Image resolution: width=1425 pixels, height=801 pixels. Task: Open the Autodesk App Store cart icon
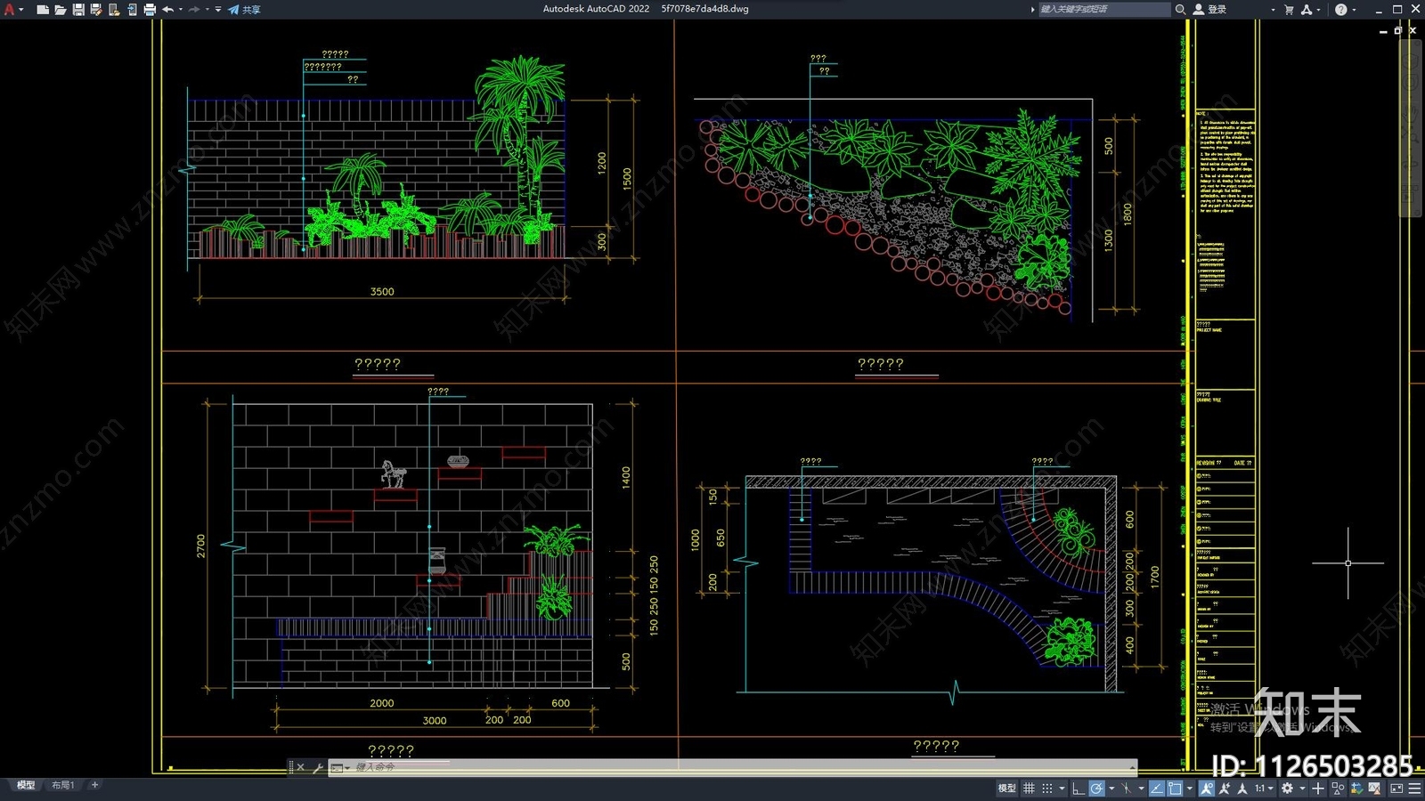point(1288,9)
